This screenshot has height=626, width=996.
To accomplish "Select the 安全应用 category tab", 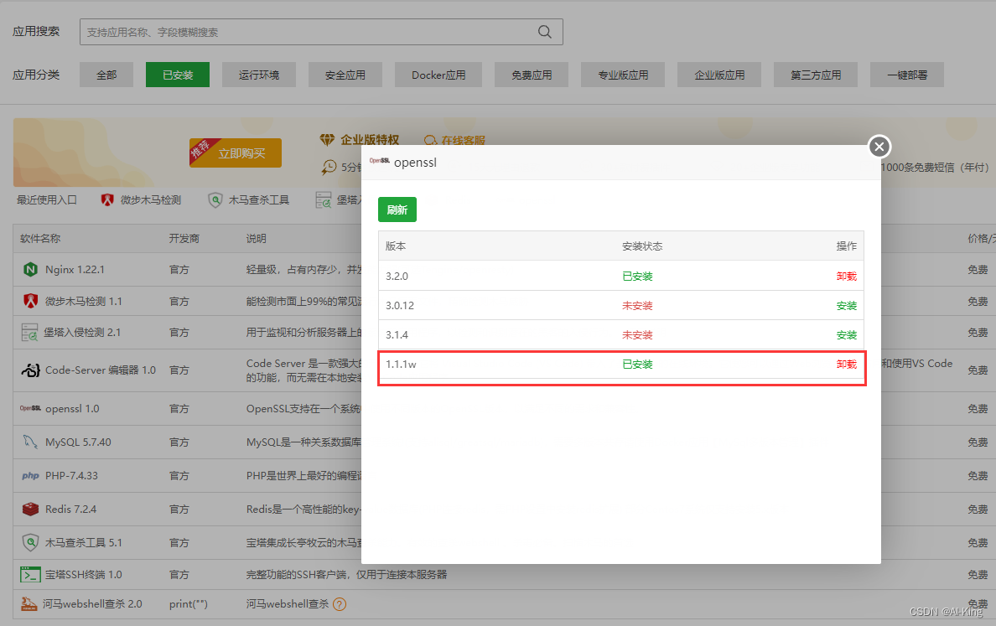I will point(345,75).
